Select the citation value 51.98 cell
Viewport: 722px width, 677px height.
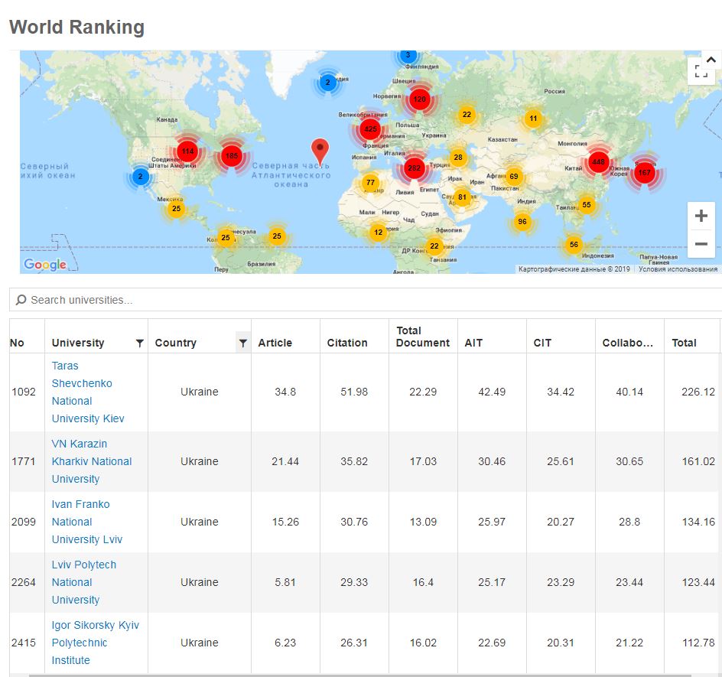point(354,392)
